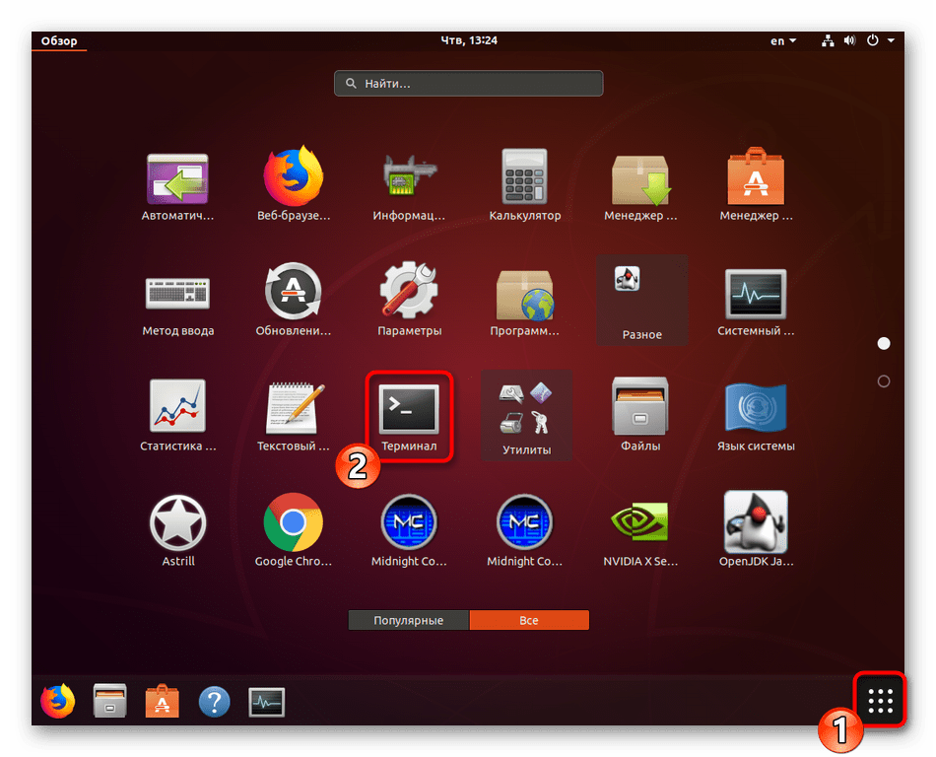Toggle the Show Applications grid button

click(x=880, y=701)
